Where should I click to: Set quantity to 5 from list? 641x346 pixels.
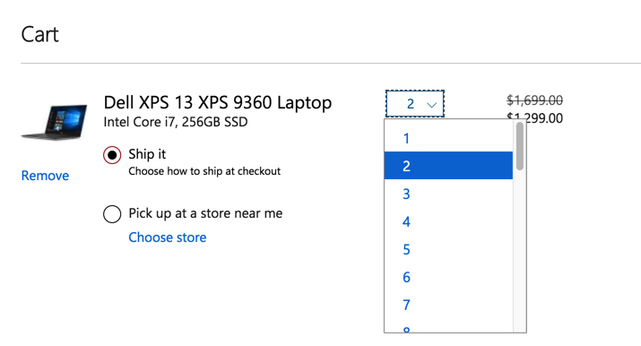[x=448, y=249]
